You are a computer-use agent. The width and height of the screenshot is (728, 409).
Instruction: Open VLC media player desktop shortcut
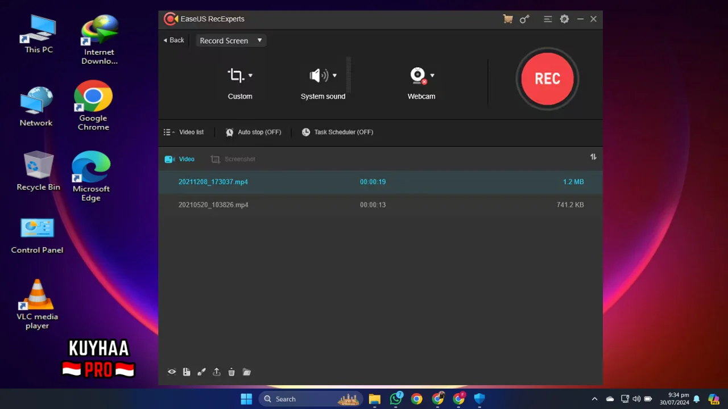pos(37,304)
